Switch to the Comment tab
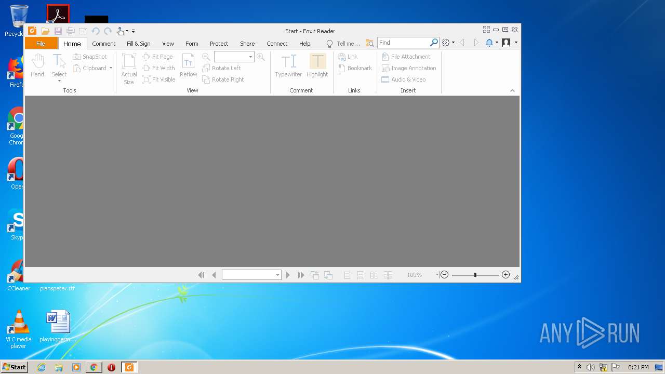 coord(104,44)
